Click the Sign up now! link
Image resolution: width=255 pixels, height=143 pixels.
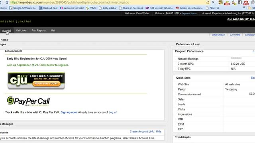click(69, 112)
